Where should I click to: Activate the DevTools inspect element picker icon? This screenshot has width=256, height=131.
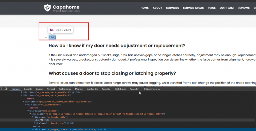coord(1,89)
